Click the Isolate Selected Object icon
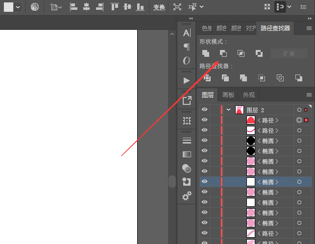 [177, 7]
